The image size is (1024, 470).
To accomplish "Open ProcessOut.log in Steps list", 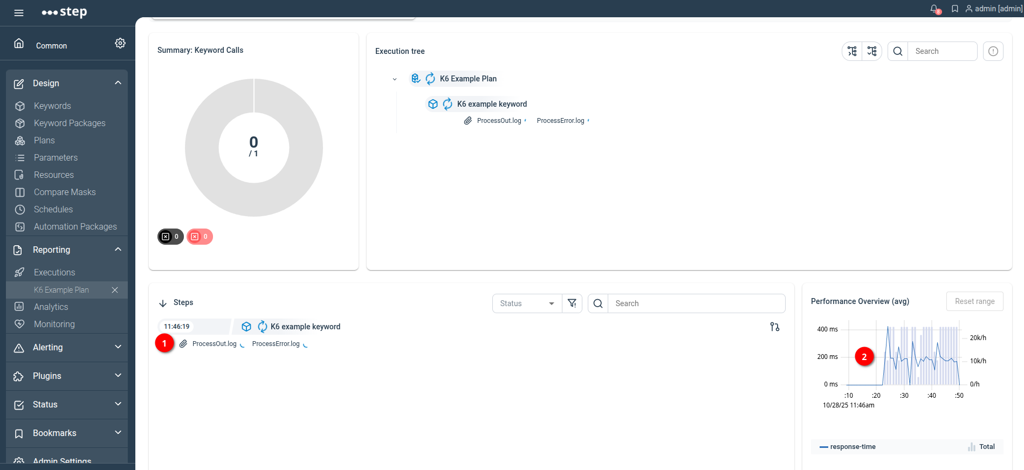I will tap(214, 344).
